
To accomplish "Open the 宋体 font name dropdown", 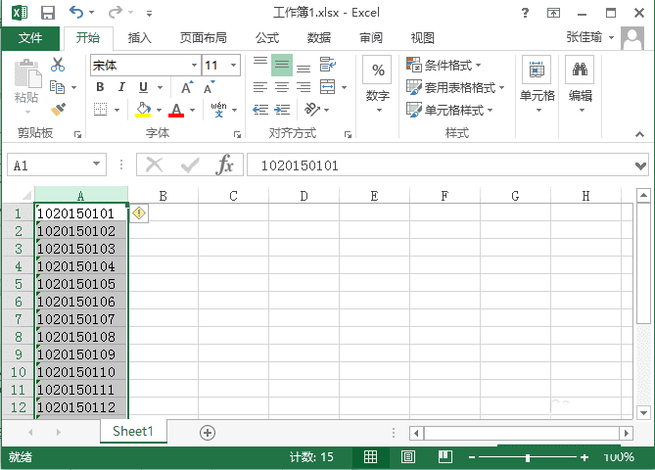I will (x=194, y=66).
